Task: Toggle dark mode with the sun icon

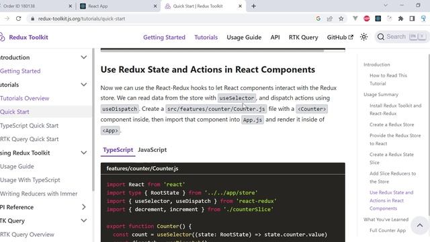Action: point(364,37)
